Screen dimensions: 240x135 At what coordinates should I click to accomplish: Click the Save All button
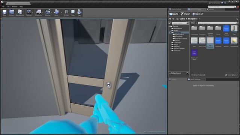(x=198, y=14)
